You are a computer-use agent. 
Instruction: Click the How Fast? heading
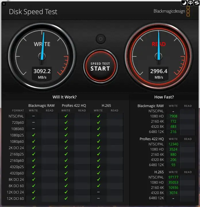click(x=164, y=97)
